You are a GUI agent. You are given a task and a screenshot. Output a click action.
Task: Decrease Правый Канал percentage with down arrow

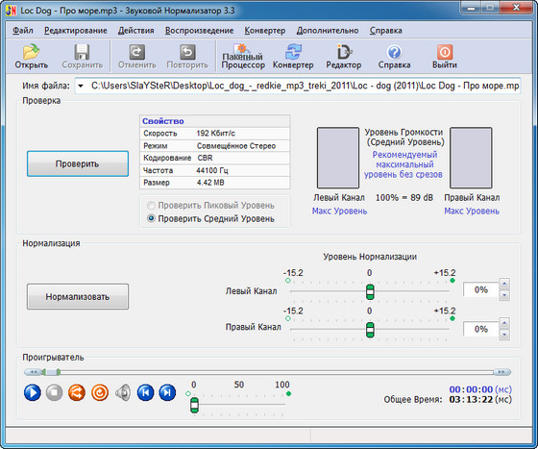(x=504, y=334)
